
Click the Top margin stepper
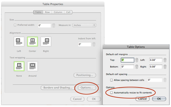tap(137, 60)
